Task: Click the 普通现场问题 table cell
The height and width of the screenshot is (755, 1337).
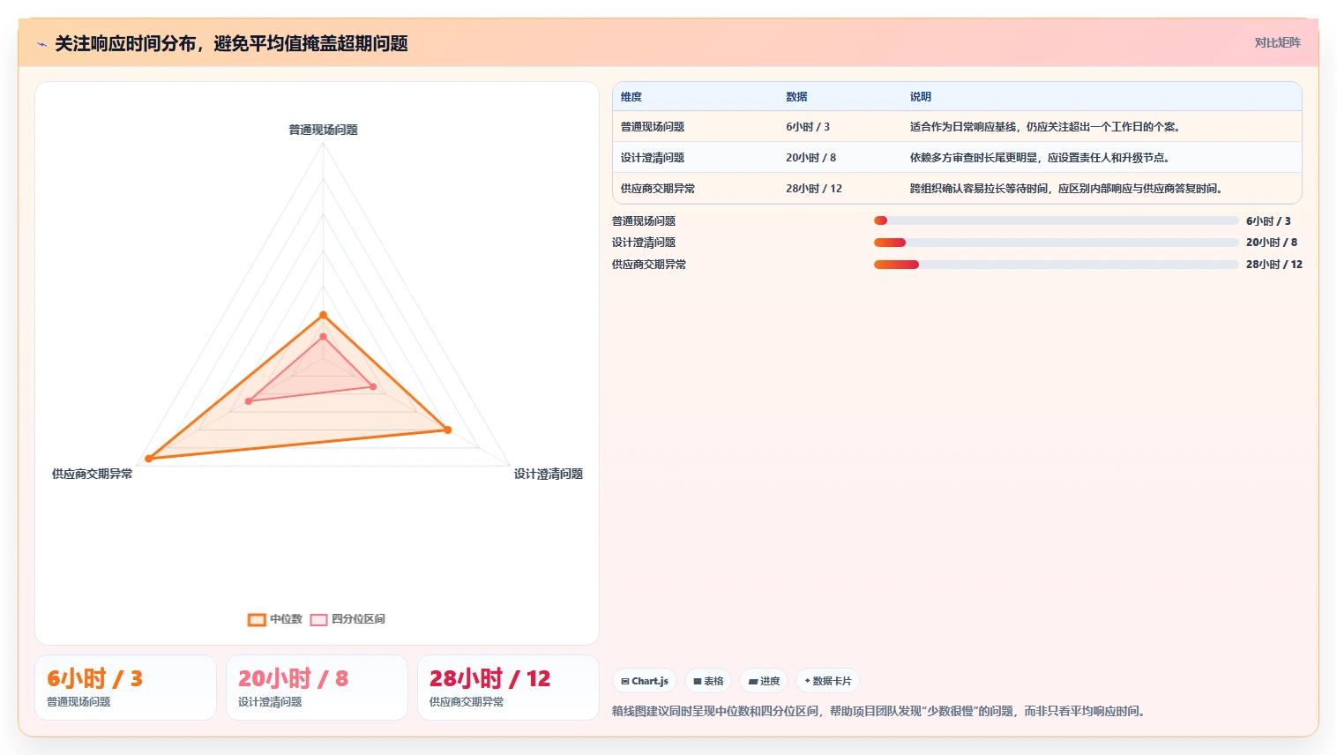Action: tap(653, 127)
